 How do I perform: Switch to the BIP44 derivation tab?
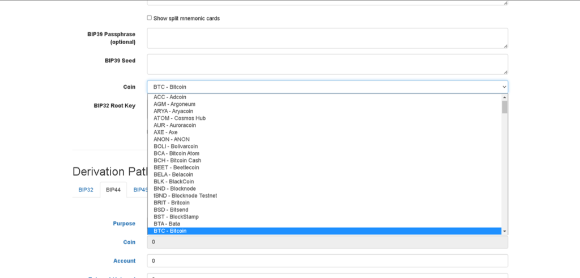point(113,190)
